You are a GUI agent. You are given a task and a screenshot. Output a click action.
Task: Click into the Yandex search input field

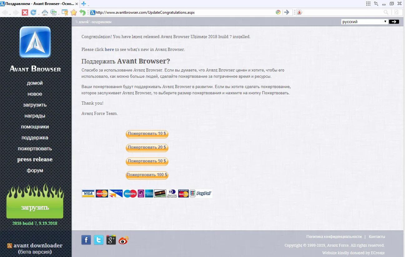coord(342,12)
